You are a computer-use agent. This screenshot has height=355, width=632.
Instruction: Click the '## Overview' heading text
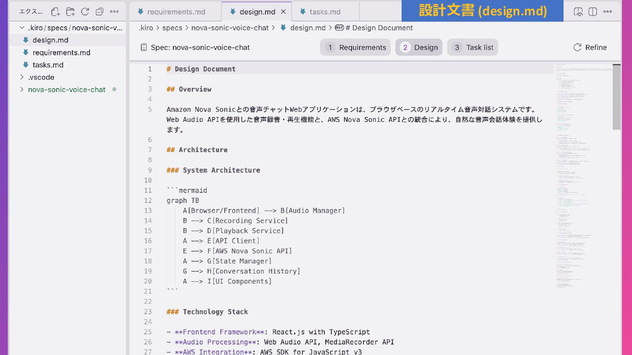click(189, 89)
